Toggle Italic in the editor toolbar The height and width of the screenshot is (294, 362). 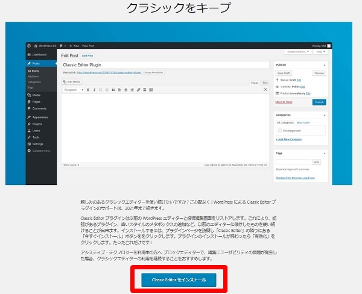click(95, 90)
